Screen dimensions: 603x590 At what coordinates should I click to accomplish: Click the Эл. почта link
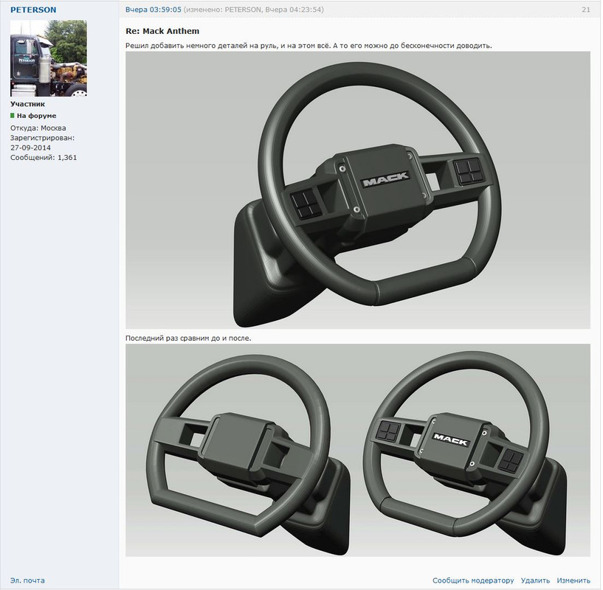(x=27, y=580)
